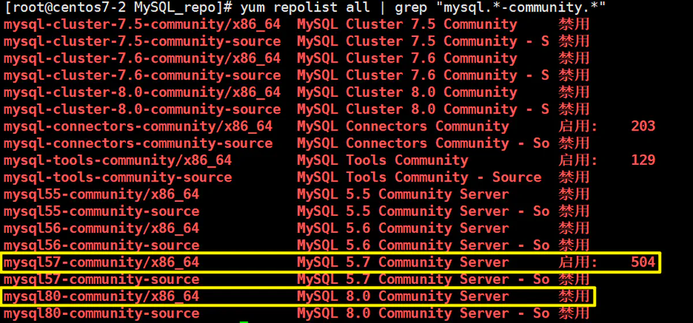Select repo id mysql55-community-source

tap(101, 212)
